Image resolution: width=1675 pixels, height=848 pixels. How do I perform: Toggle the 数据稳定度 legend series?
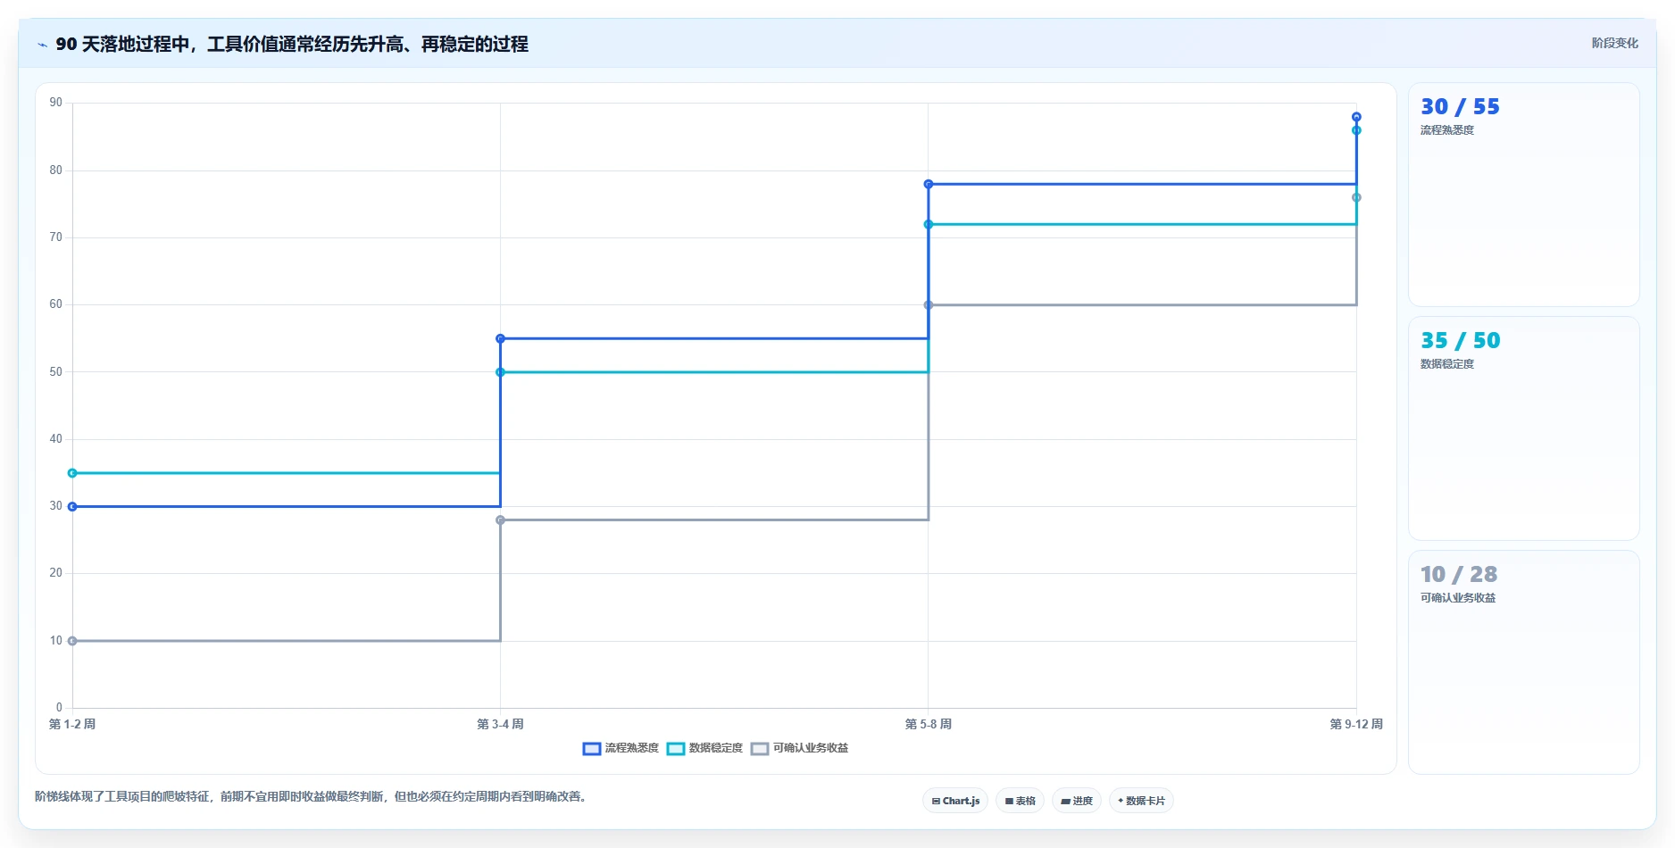click(704, 748)
